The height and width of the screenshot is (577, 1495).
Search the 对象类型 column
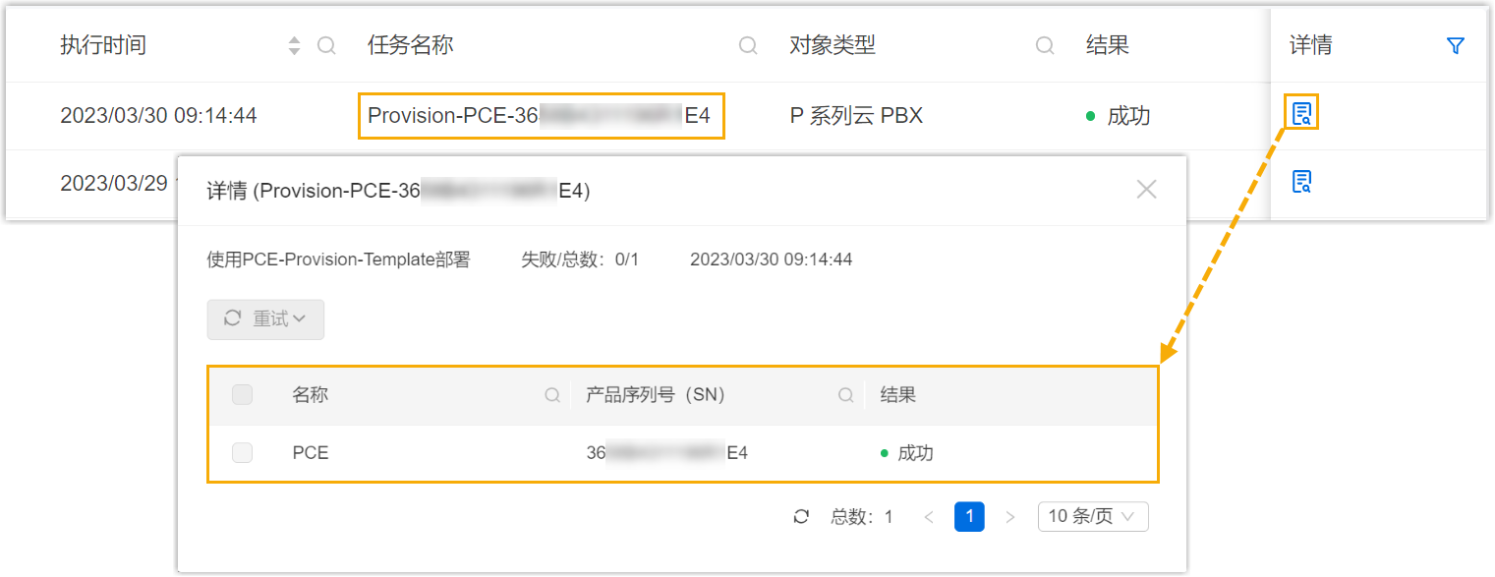point(1045,46)
